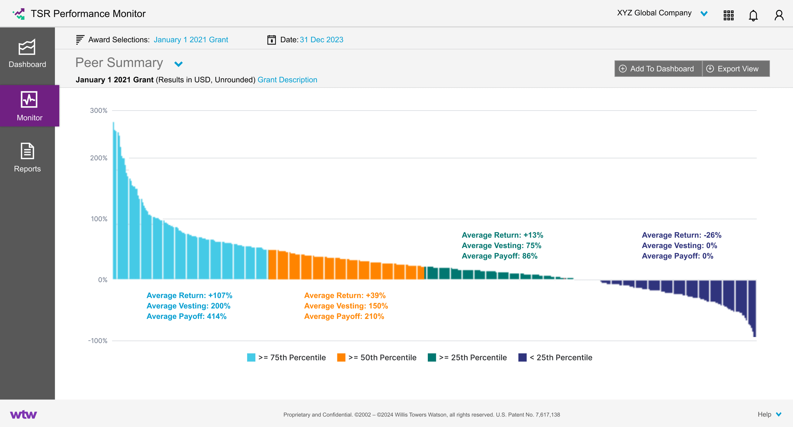Open Dashboard from the left navigation
This screenshot has height=427, width=793.
(x=27, y=55)
